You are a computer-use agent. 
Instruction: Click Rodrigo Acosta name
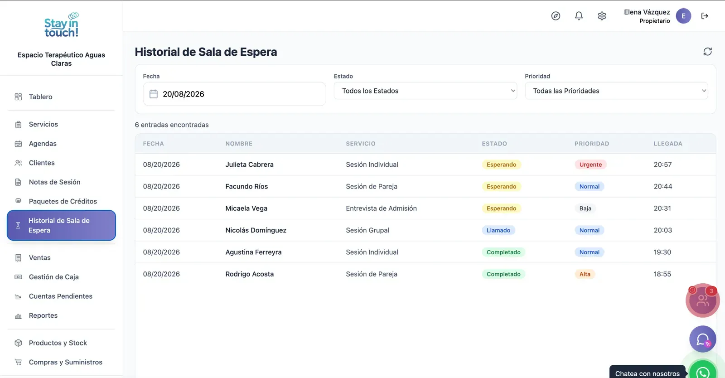[x=249, y=274]
